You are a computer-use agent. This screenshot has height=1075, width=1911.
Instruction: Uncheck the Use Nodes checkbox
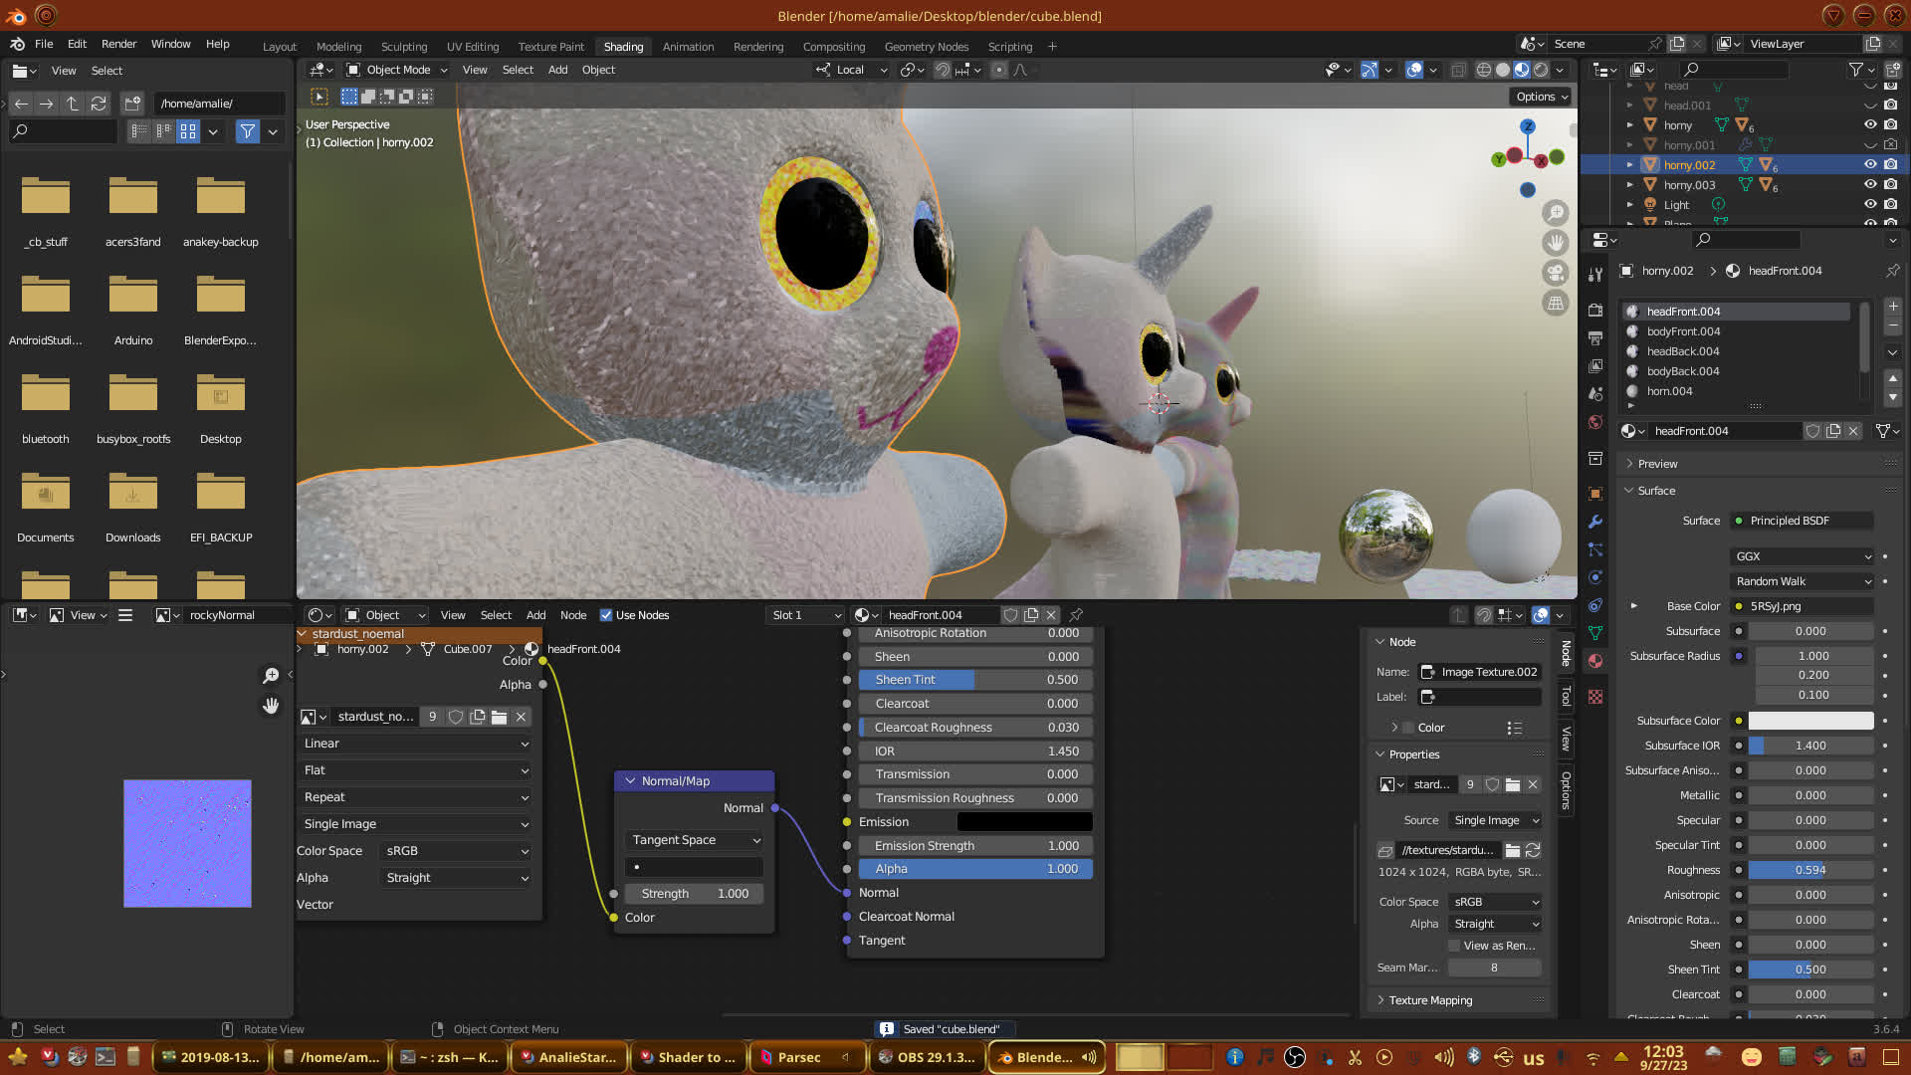pos(606,615)
